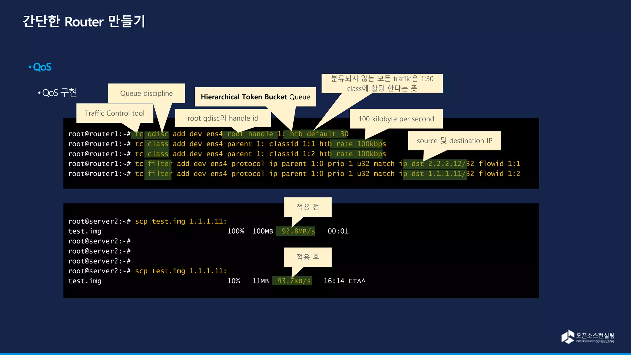Click the Open Source Consulting logo

click(x=587, y=337)
